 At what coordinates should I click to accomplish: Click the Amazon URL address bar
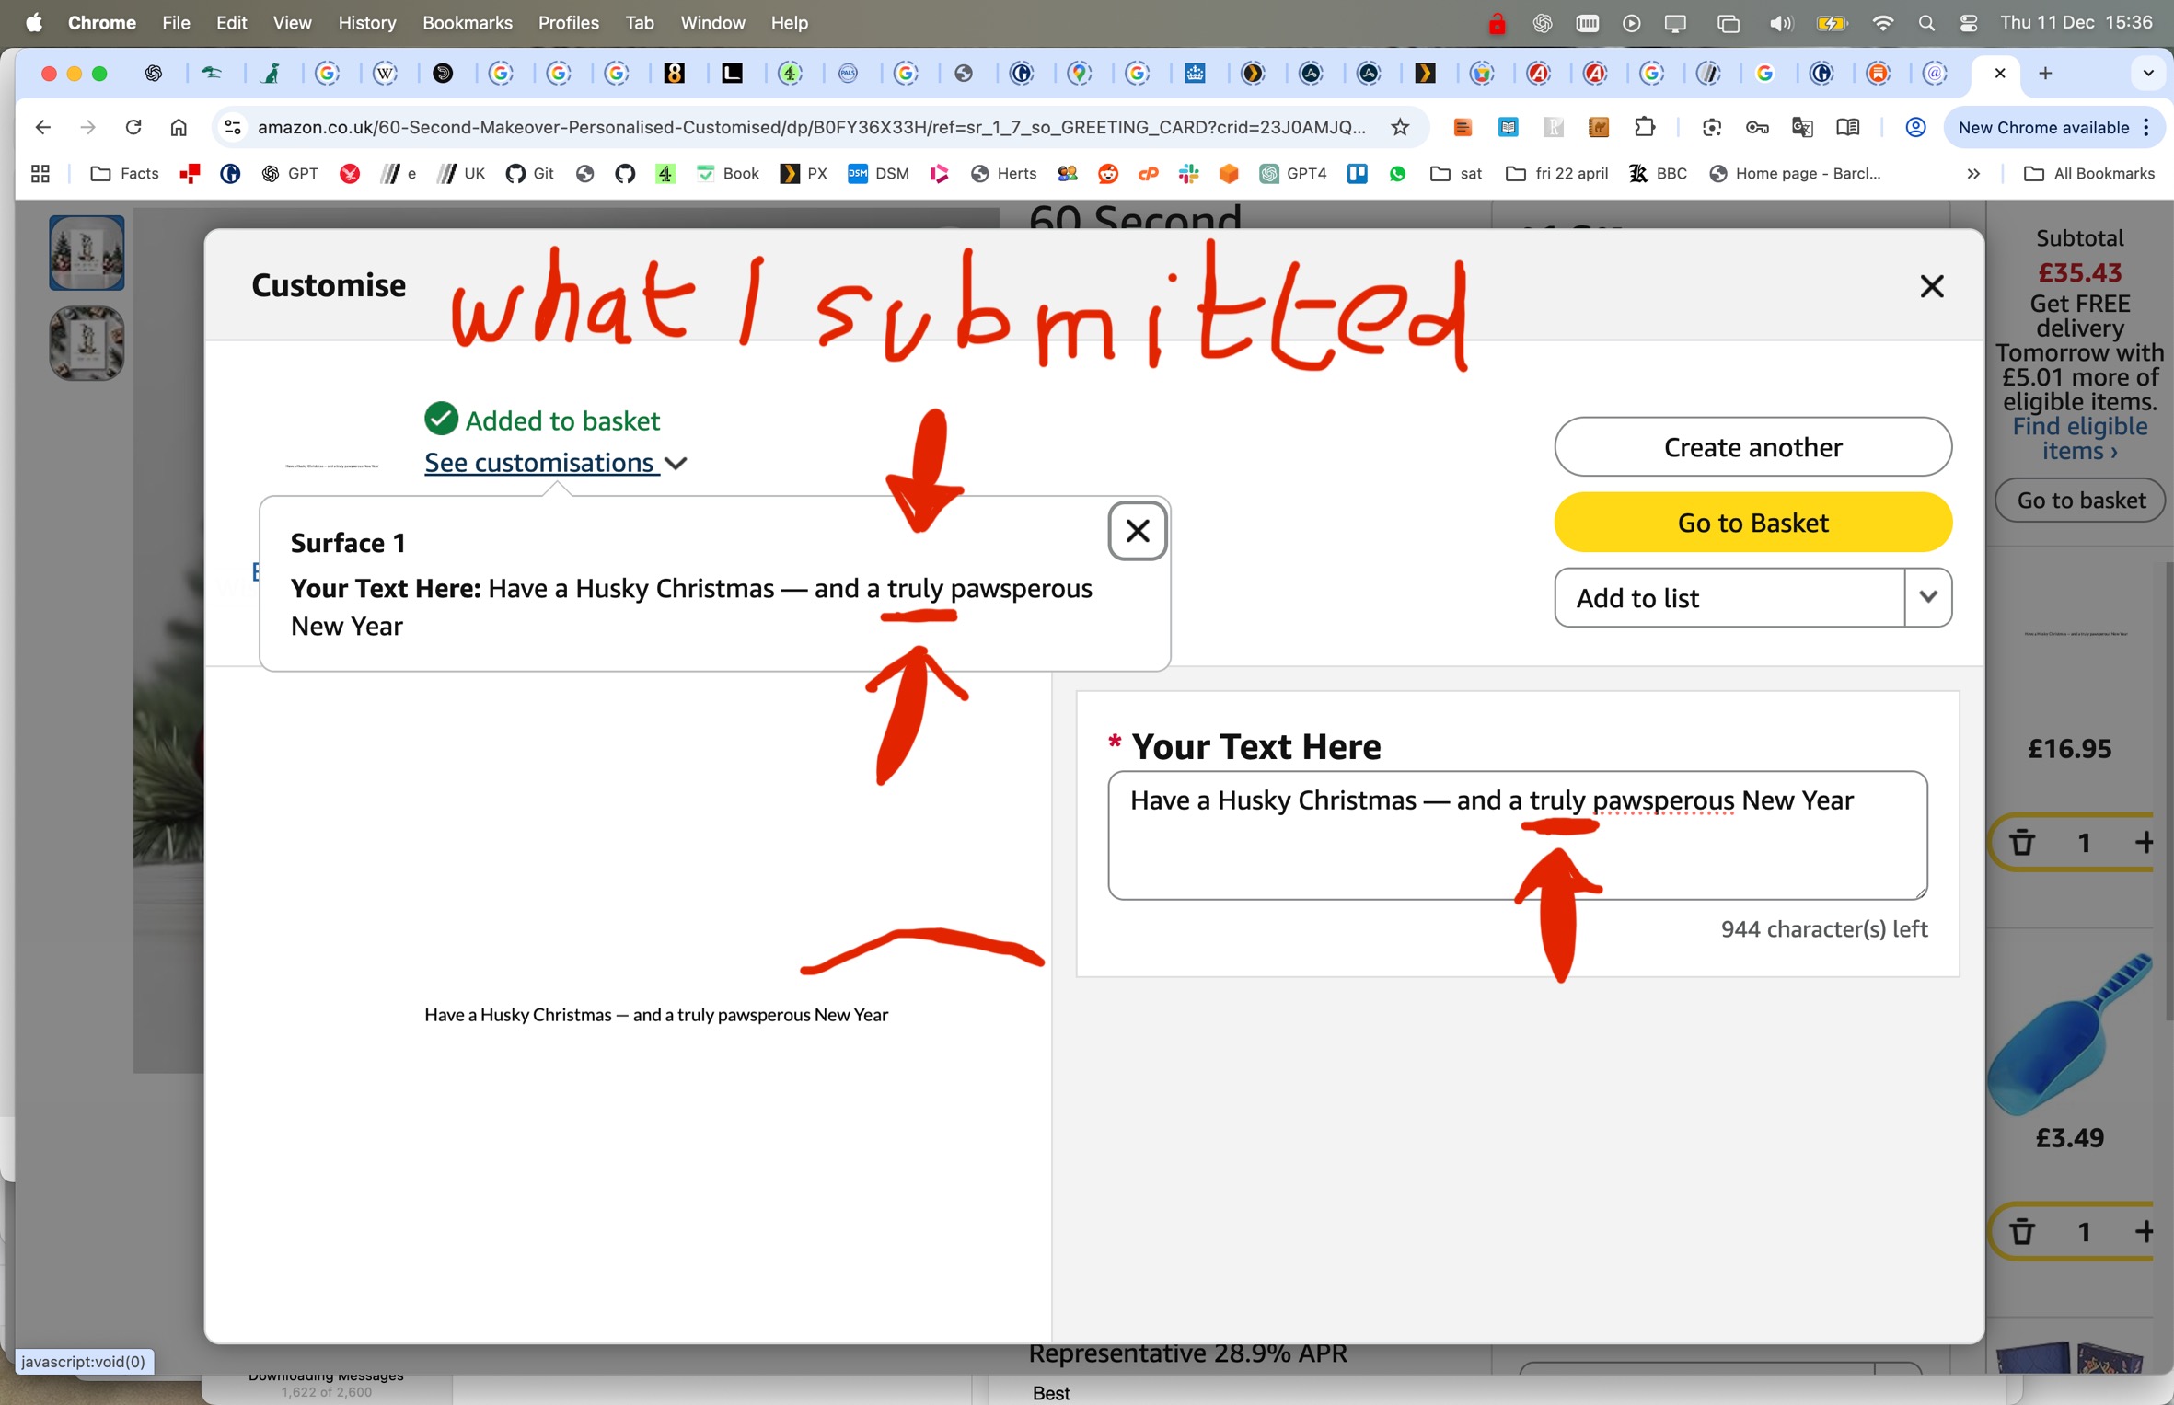(x=810, y=127)
